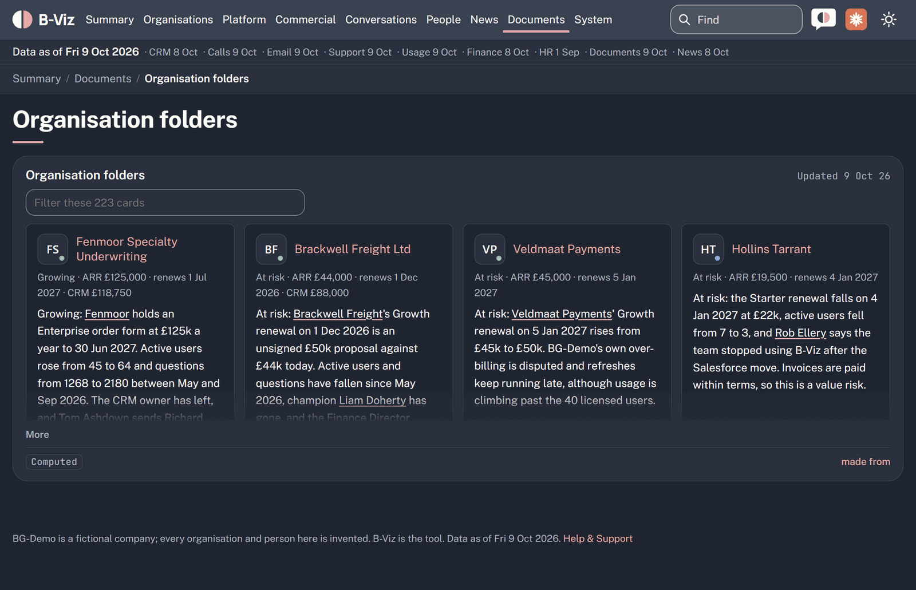Open the People menu item
Screen dimensions: 916x590
pos(444,19)
